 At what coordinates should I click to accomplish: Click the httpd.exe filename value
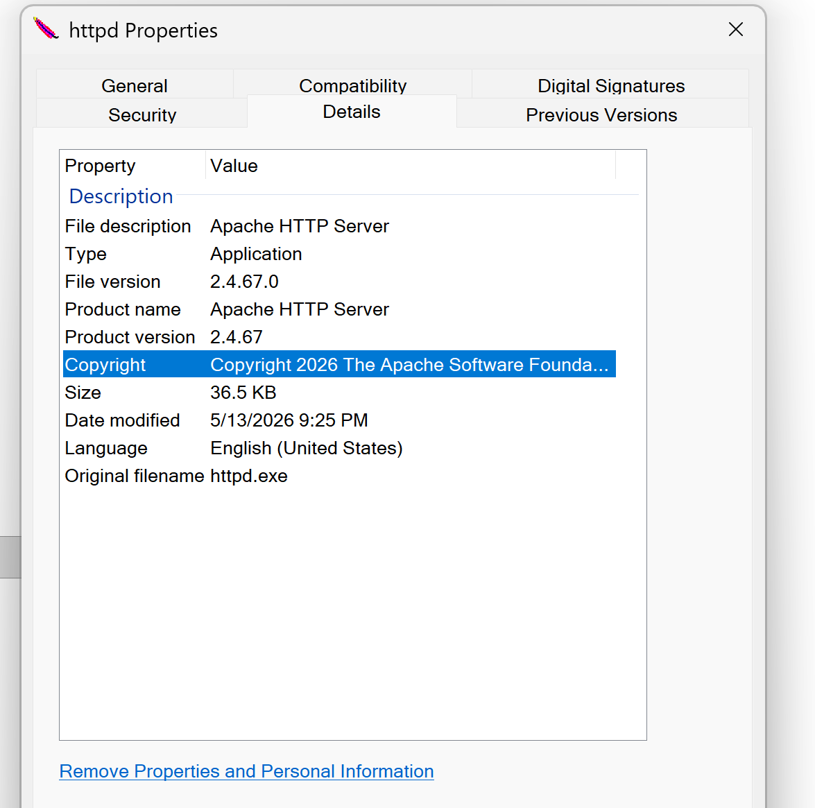coord(249,476)
